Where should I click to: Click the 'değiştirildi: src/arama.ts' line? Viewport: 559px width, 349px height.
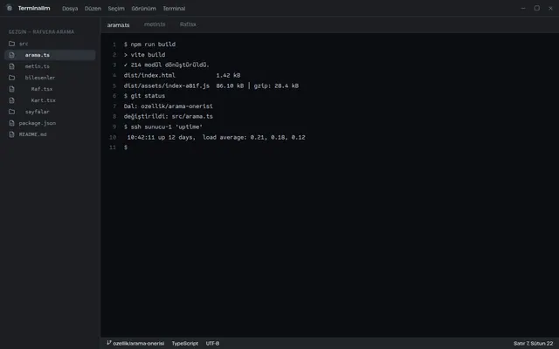(x=169, y=116)
